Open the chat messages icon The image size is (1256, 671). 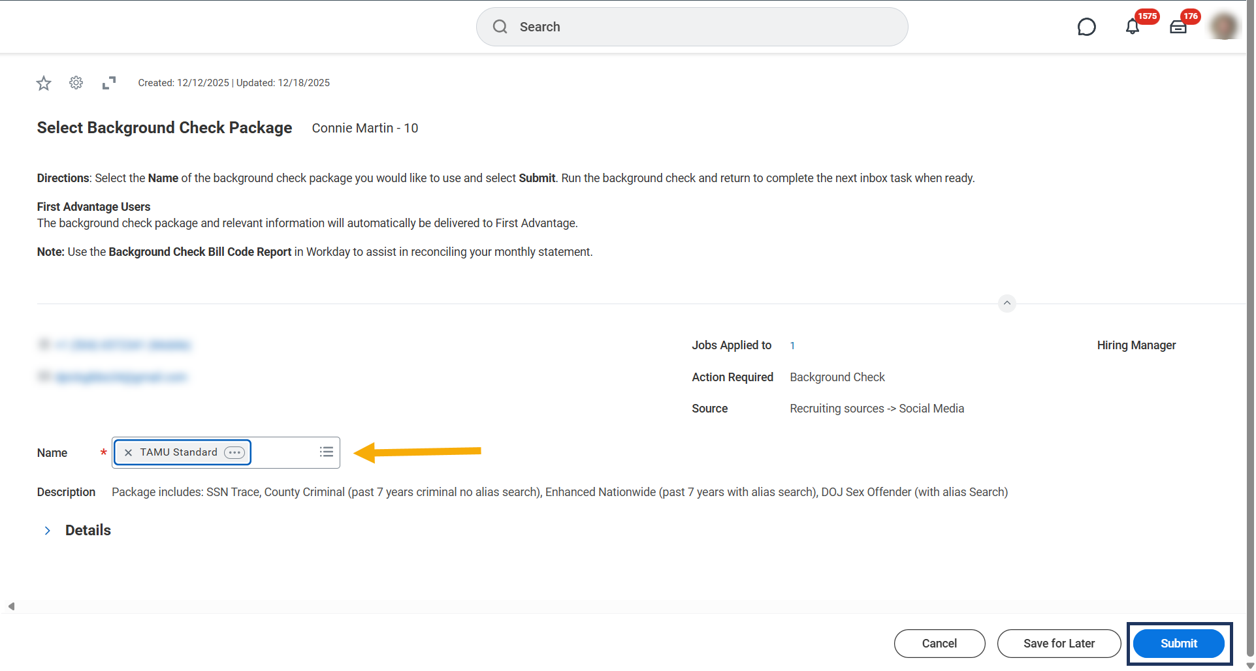pos(1086,27)
